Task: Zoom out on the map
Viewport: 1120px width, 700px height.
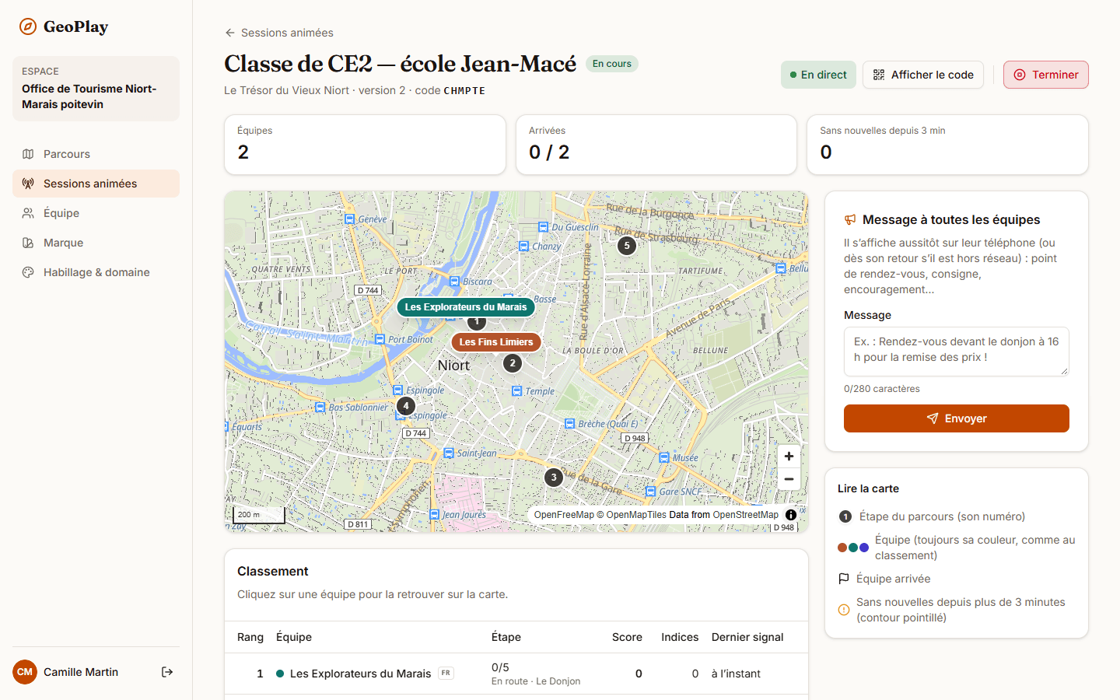Action: click(x=789, y=479)
